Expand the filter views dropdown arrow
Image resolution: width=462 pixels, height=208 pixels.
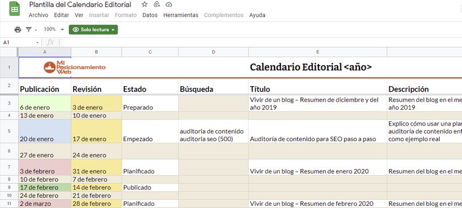tap(36, 30)
